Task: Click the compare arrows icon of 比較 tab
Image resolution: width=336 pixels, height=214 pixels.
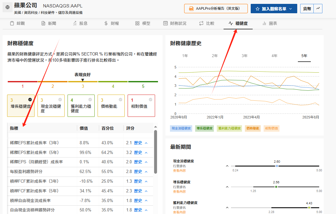Action: click(201, 23)
